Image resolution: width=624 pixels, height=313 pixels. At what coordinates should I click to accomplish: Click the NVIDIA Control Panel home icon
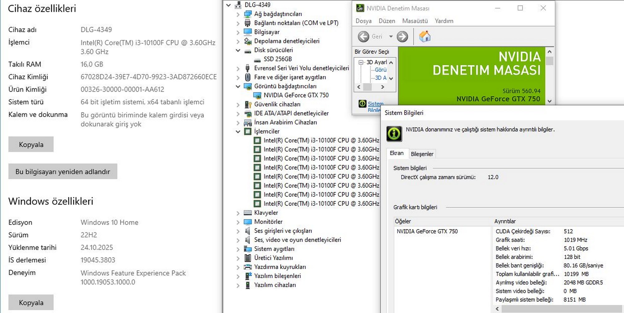(425, 37)
